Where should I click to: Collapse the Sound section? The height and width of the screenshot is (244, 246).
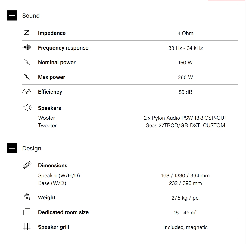12,16
